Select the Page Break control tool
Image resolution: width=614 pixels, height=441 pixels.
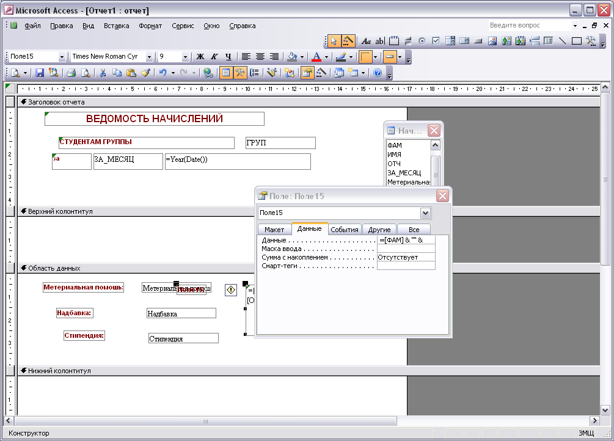[x=535, y=41]
